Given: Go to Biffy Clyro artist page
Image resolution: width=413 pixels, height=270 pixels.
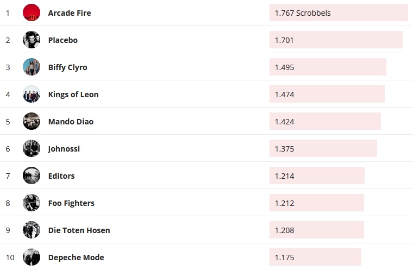Looking at the screenshot, I should (67, 67).
